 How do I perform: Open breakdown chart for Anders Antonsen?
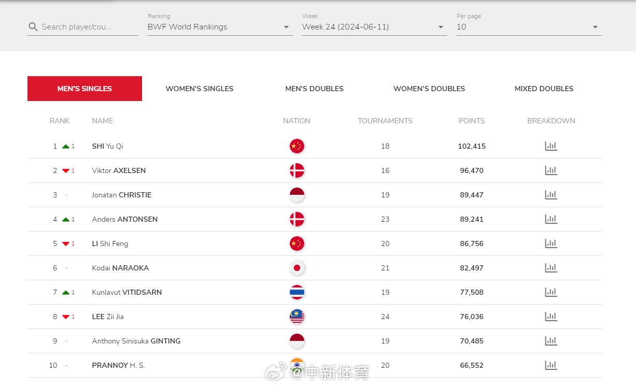(551, 219)
